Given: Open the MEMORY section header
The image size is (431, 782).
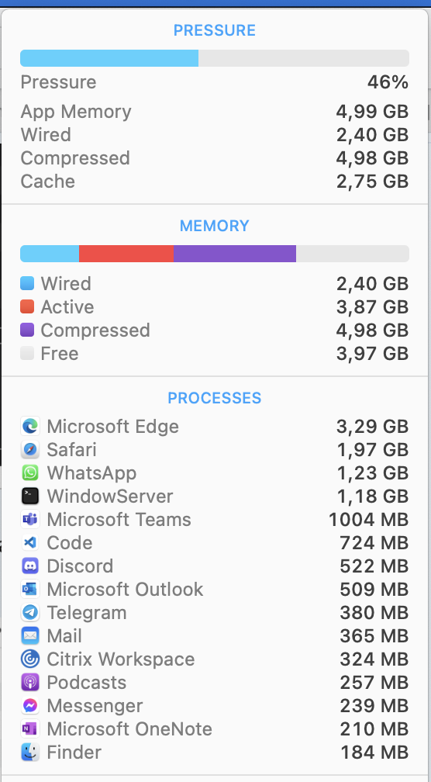Looking at the screenshot, I should [x=215, y=226].
